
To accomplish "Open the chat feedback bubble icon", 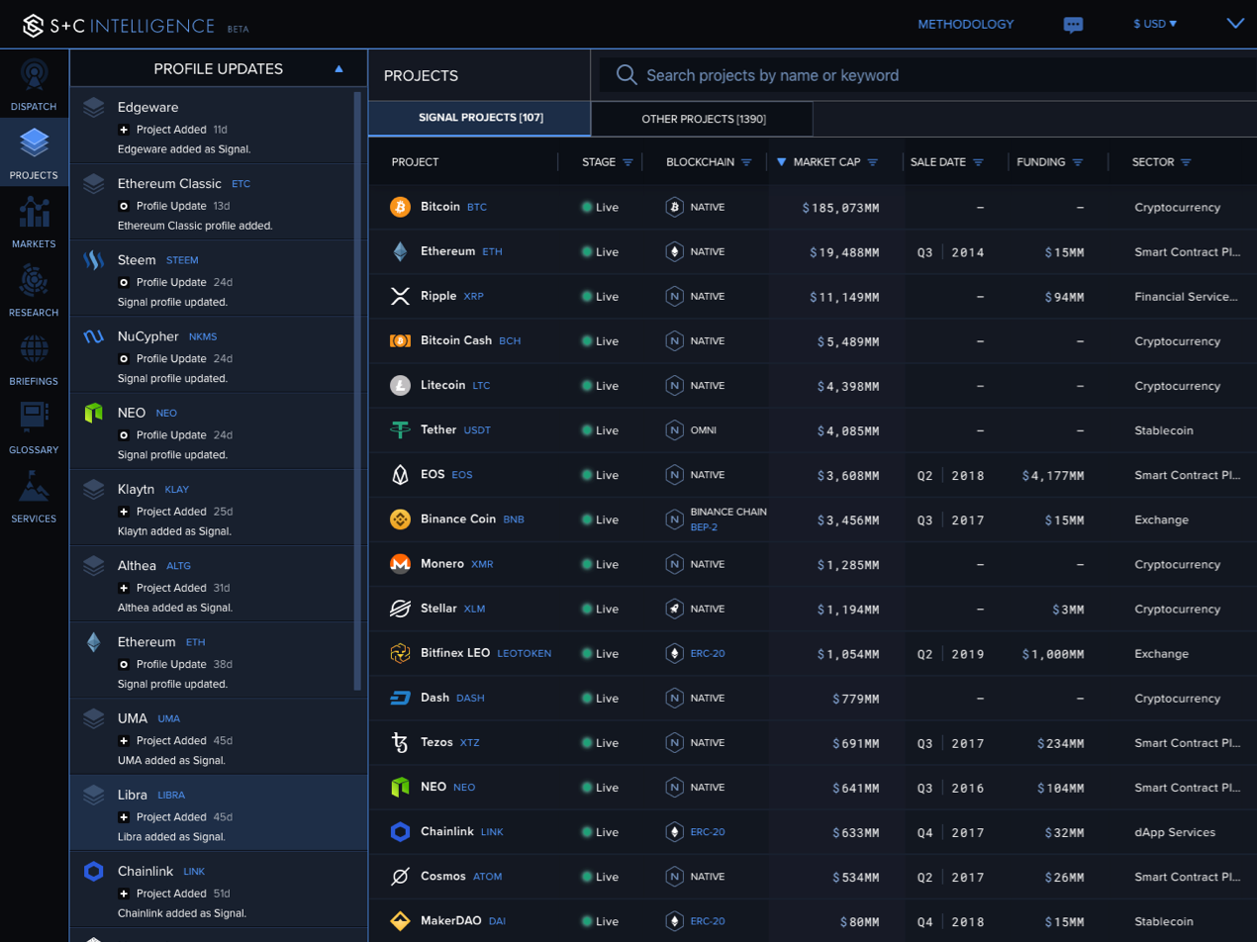I will (1073, 25).
